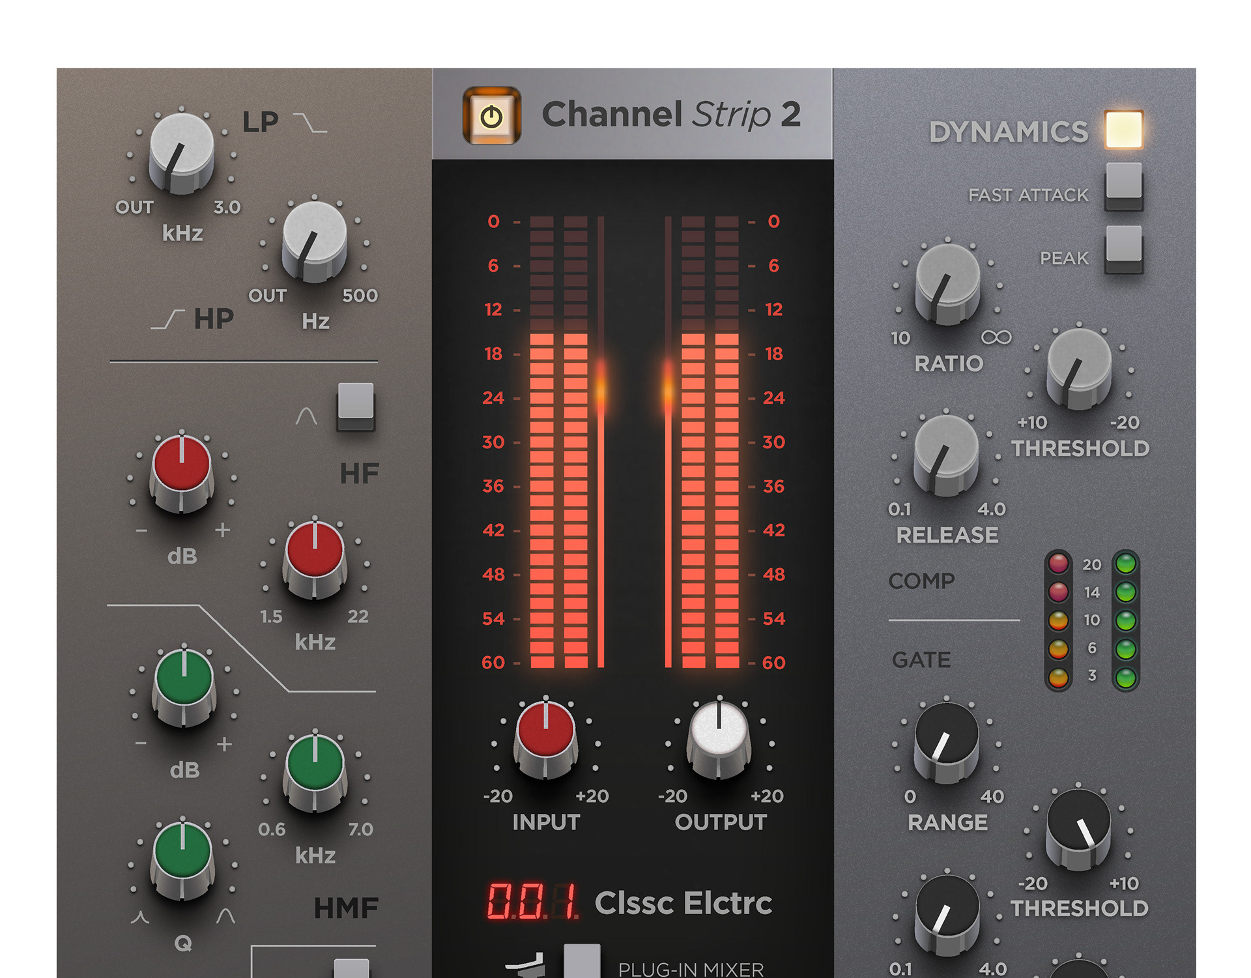
Task: Click the HMF band label
Action: (x=346, y=908)
